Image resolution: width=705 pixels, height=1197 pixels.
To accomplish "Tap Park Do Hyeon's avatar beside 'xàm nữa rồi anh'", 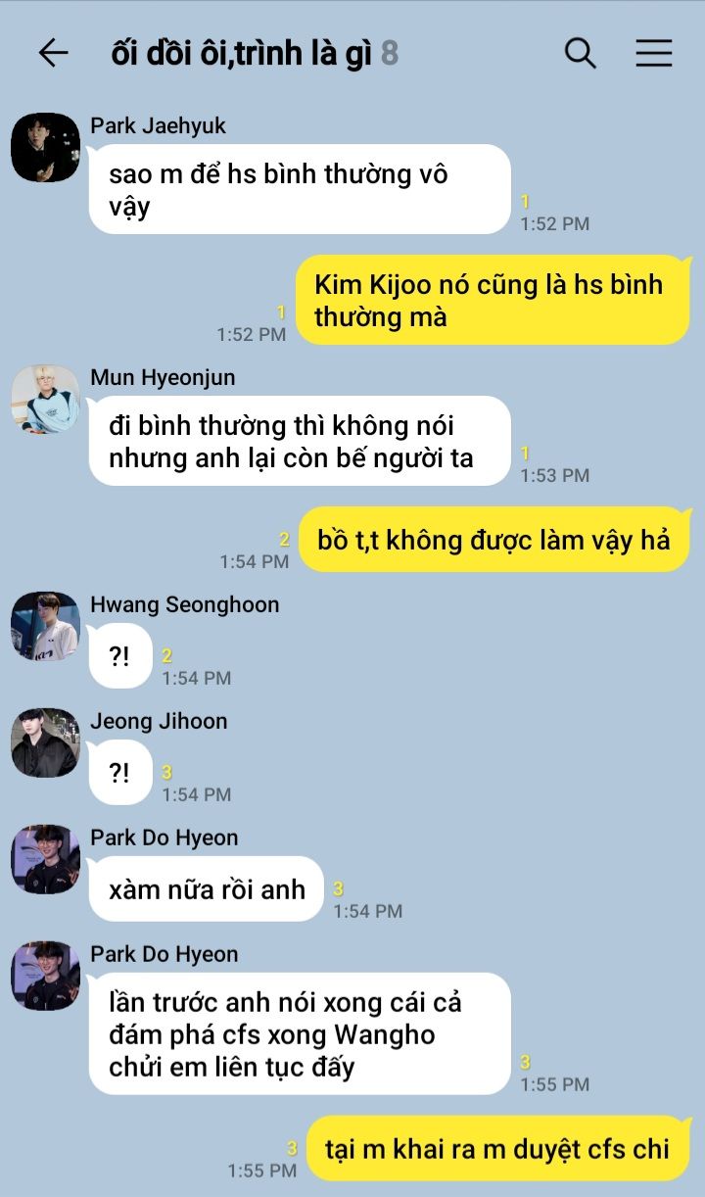I will [x=45, y=859].
